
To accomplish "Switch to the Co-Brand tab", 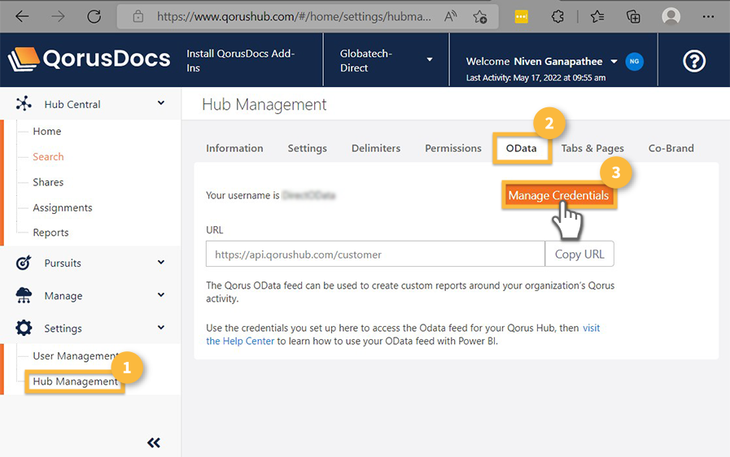I will pos(671,148).
